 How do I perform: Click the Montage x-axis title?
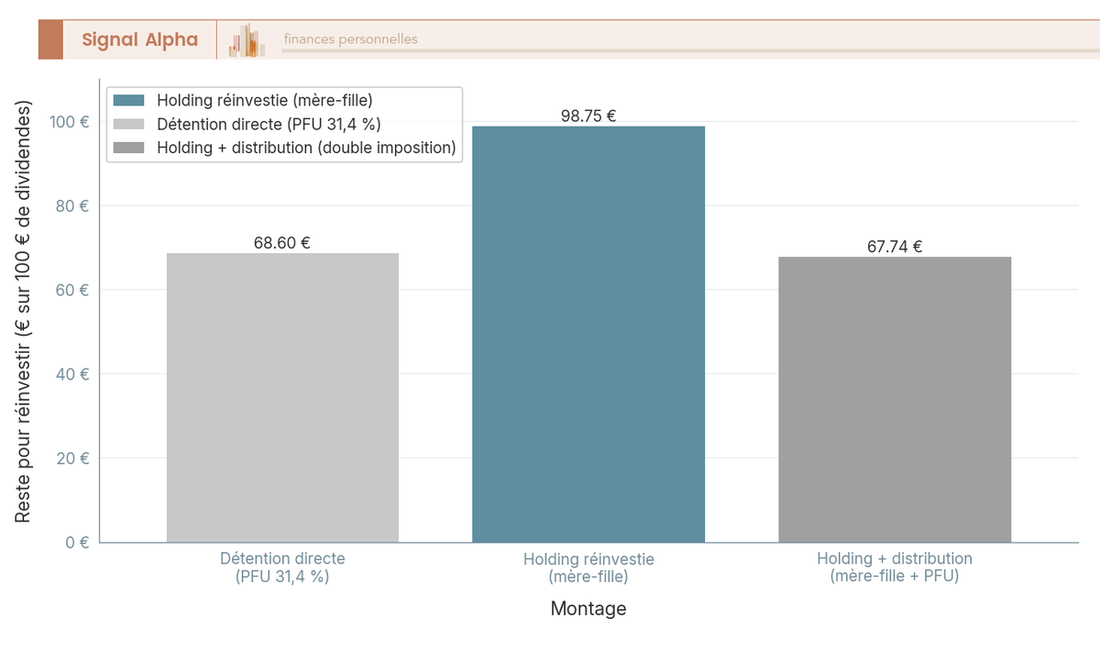588,609
